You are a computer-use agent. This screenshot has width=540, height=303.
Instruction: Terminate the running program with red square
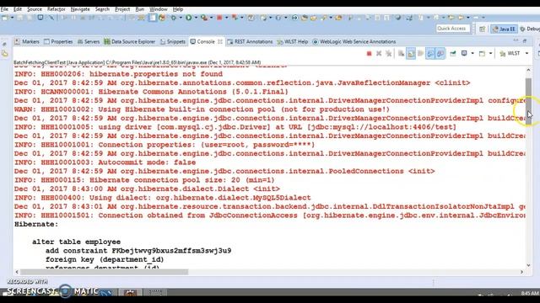pyautogui.click(x=369, y=54)
